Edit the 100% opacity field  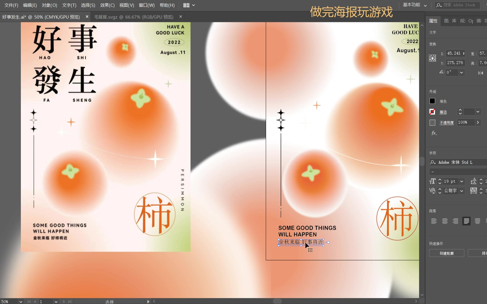pyautogui.click(x=466, y=122)
